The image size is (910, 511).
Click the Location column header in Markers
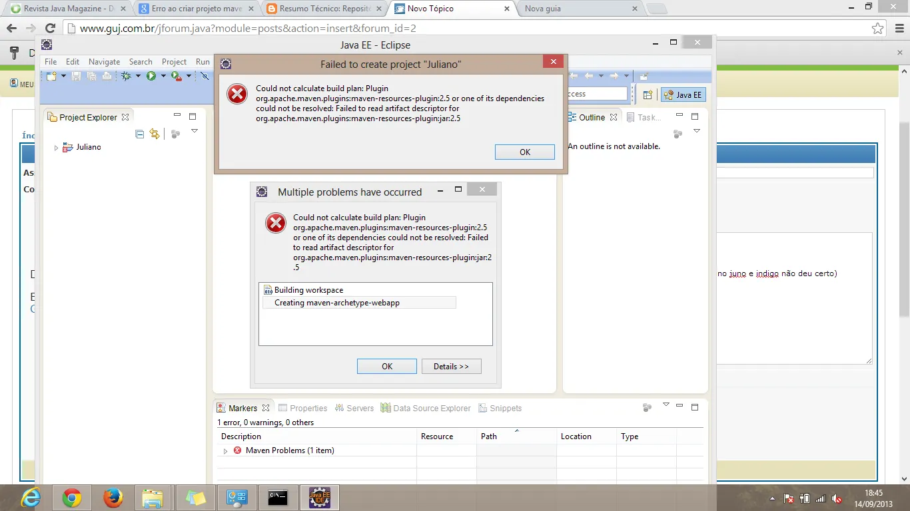[x=587, y=436]
